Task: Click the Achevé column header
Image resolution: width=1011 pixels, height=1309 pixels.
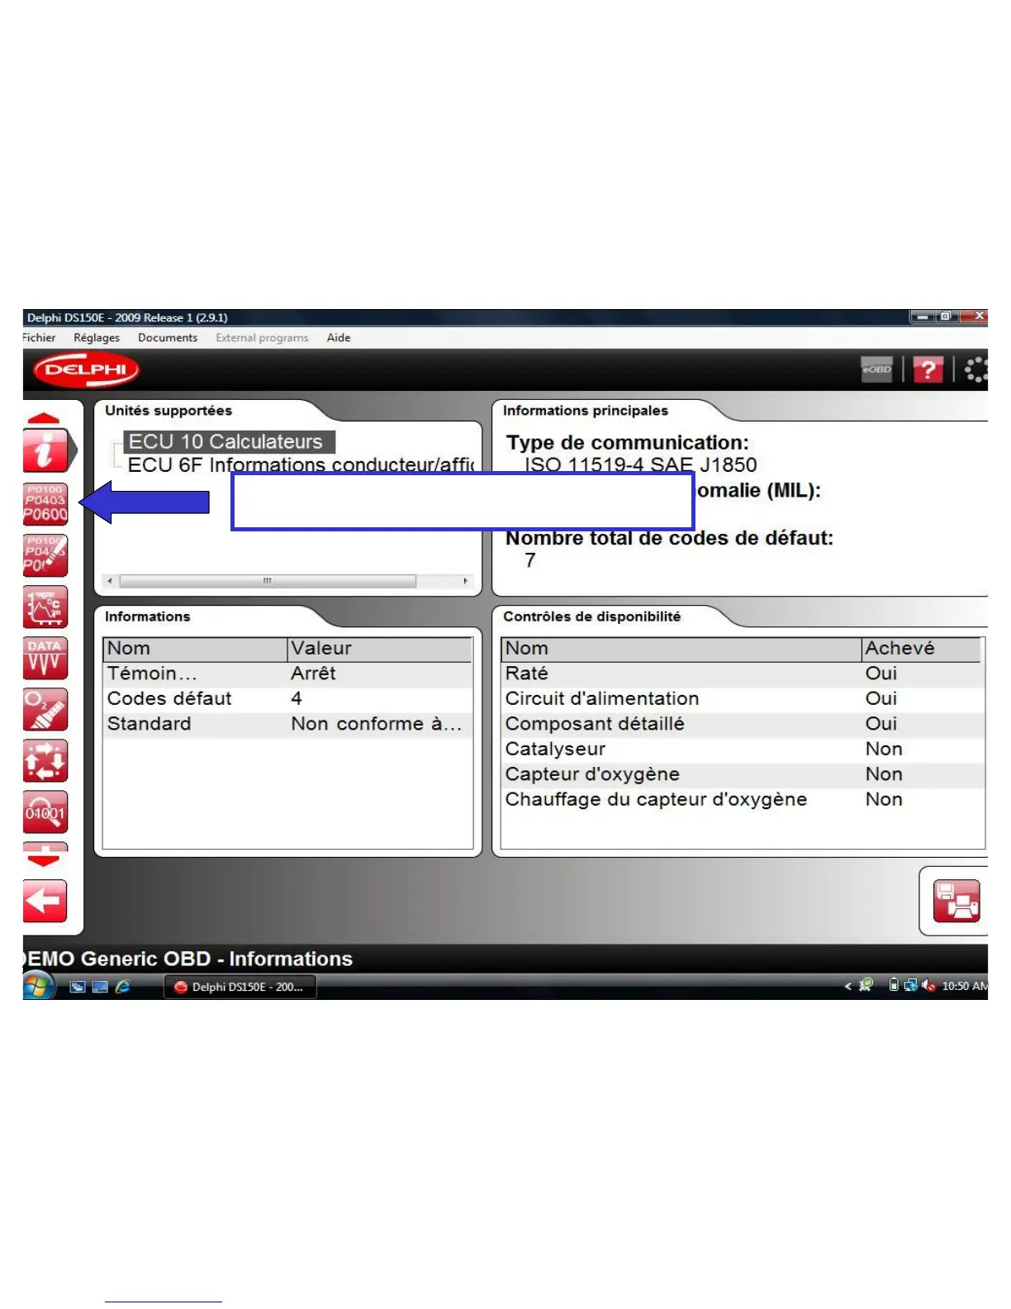Action: tap(921, 649)
